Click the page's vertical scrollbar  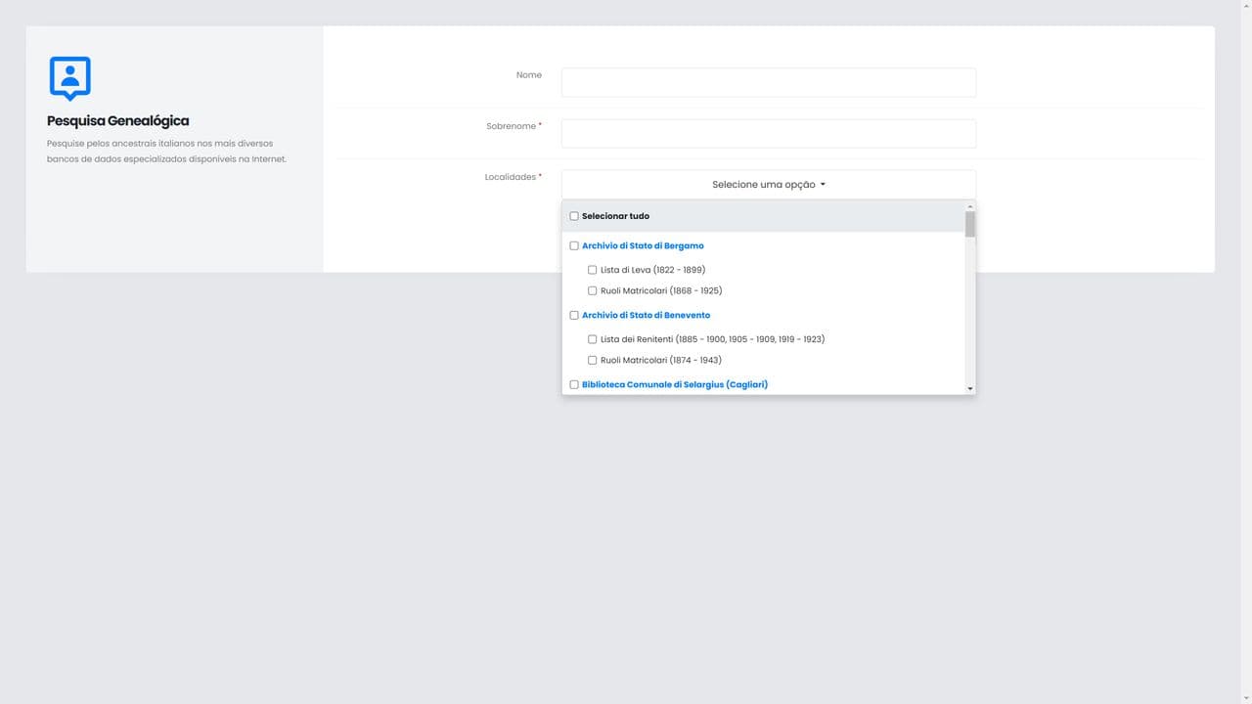coord(1246,352)
